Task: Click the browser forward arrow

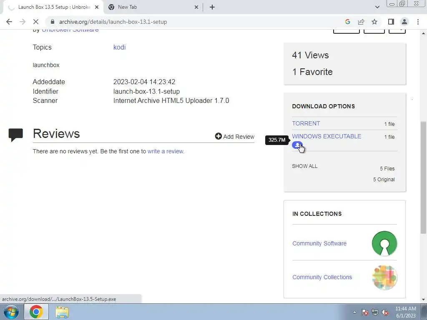Action: click(23, 22)
